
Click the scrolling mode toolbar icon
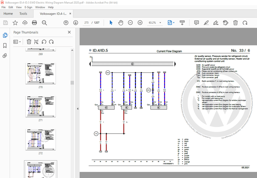(x=182, y=23)
